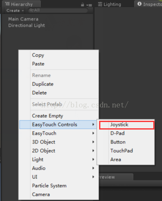Open the Create dropdown in Hierarchy
The width and height of the screenshot is (162, 201).
(x=15, y=10)
